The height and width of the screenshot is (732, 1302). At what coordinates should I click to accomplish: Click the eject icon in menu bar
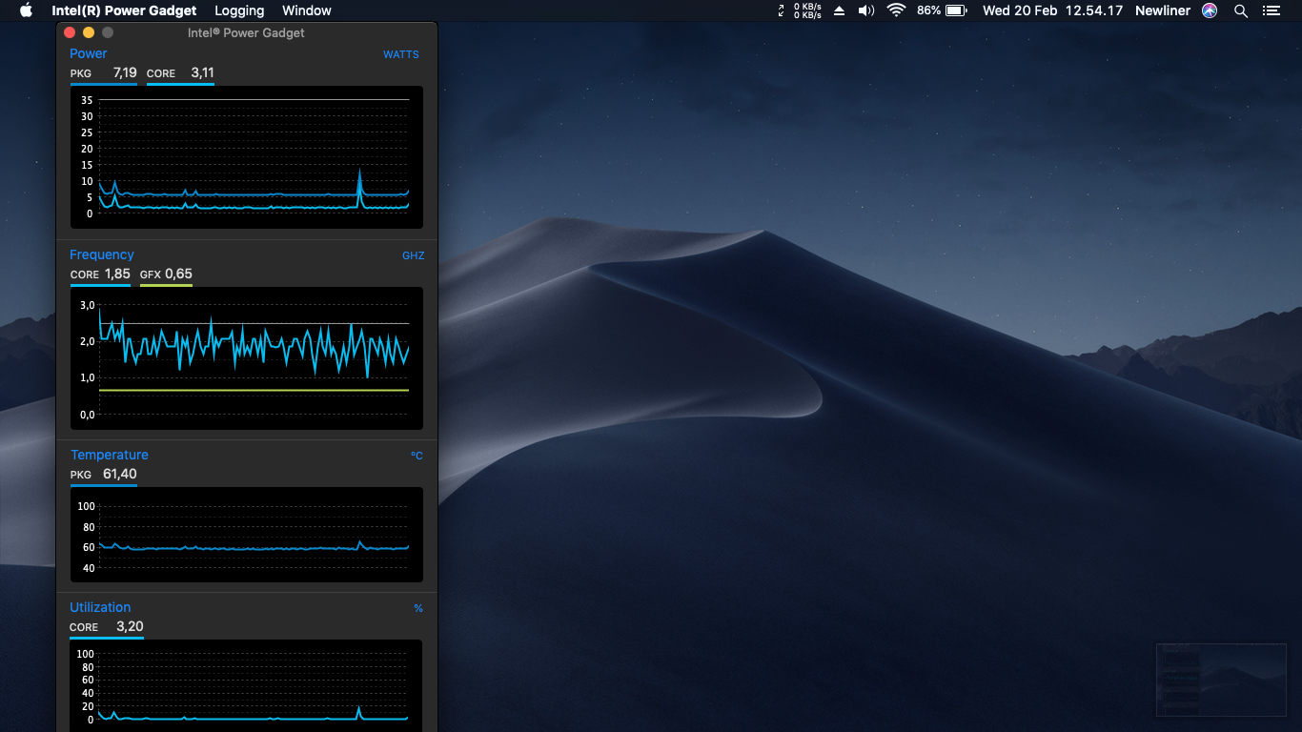point(840,10)
